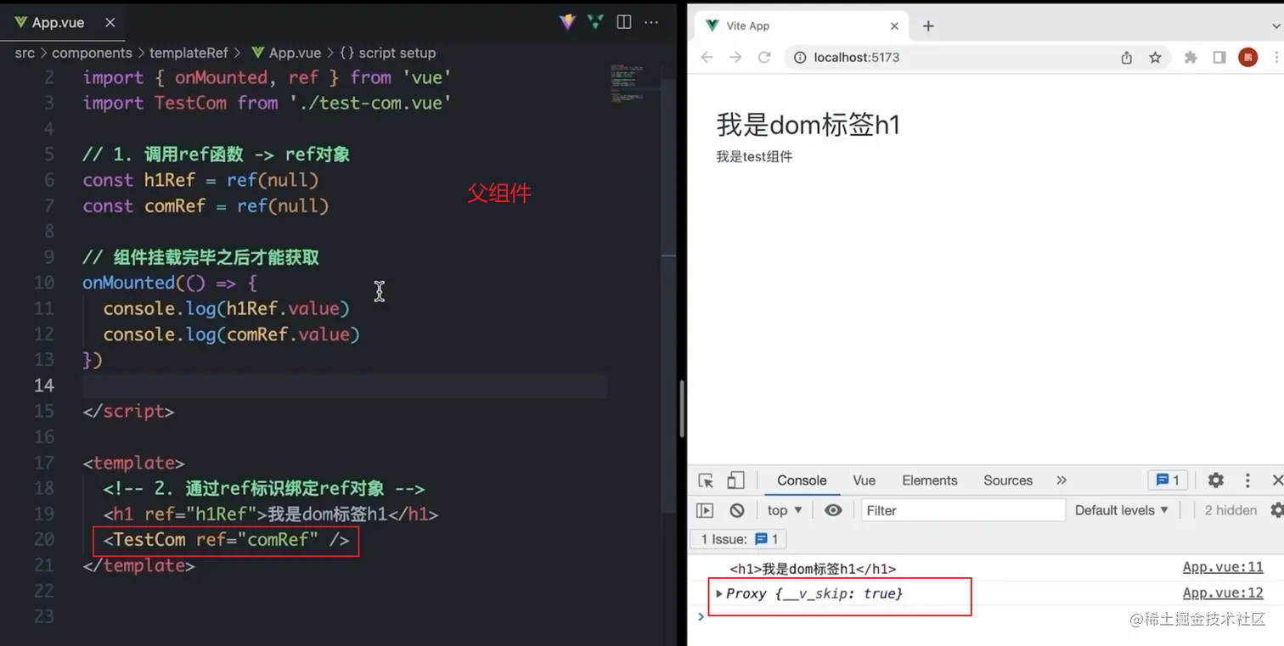The width and height of the screenshot is (1284, 646).
Task: Click the green Vue icon in editor toolbar
Action: click(595, 22)
